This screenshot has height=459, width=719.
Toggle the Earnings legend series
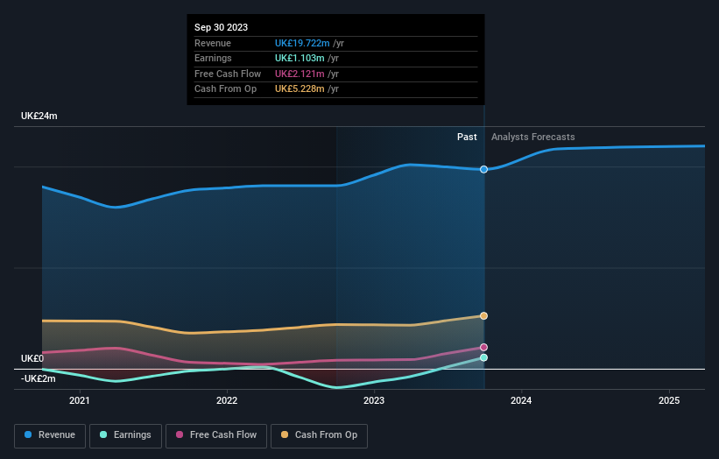point(125,435)
